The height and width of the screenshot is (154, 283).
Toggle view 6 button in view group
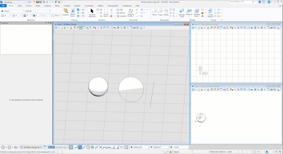coord(61,147)
